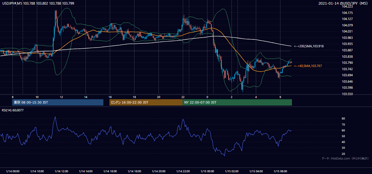Click price level 103.790 on axis

click(348, 63)
